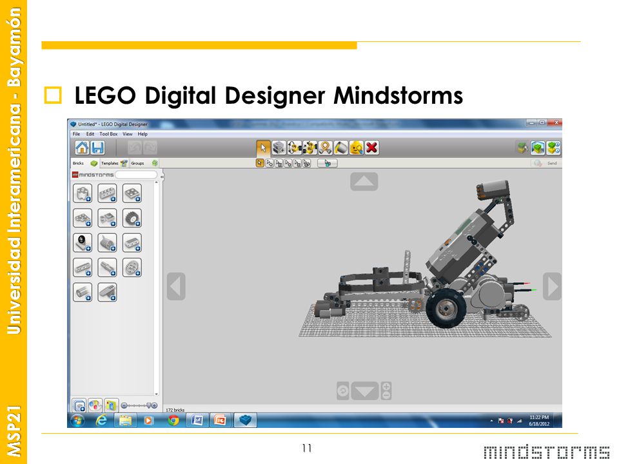Switch to the Bricks tab
The image size is (619, 464).
tap(84, 163)
